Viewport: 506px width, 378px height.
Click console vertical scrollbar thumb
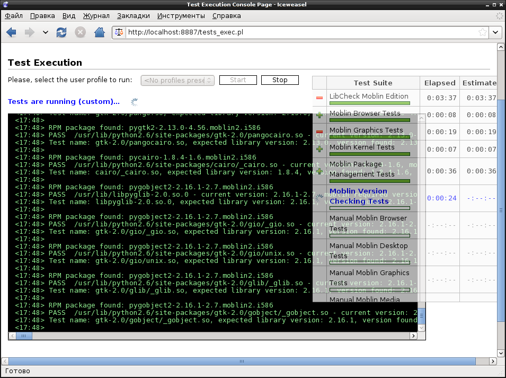click(x=421, y=315)
